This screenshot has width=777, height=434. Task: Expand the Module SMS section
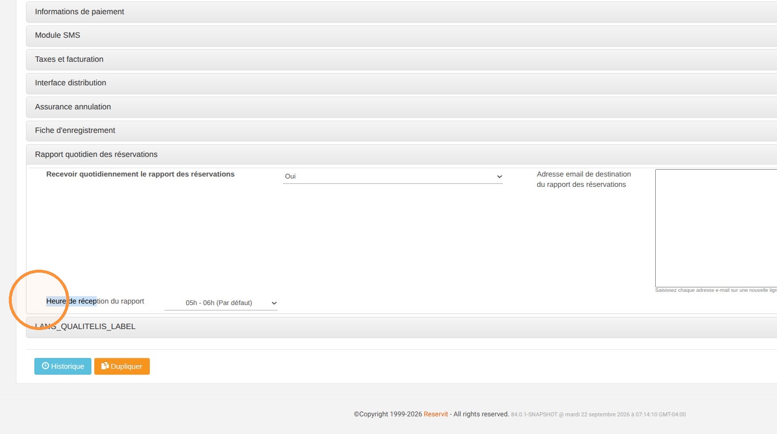click(401, 36)
